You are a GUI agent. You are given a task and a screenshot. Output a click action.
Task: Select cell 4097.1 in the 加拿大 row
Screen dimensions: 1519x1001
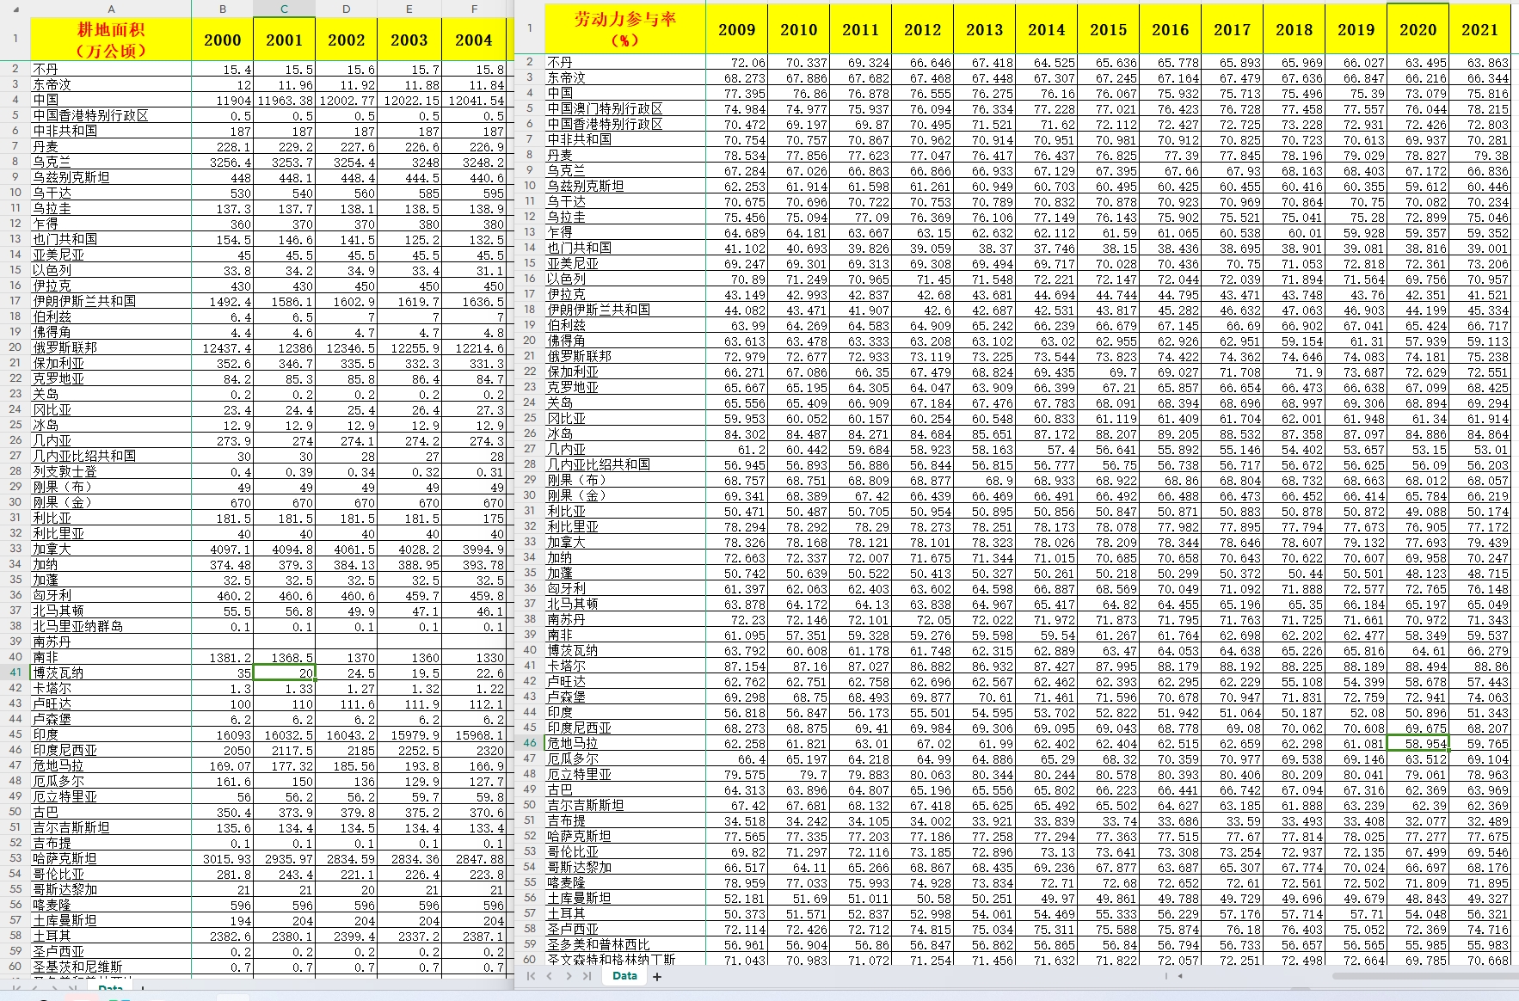point(223,549)
